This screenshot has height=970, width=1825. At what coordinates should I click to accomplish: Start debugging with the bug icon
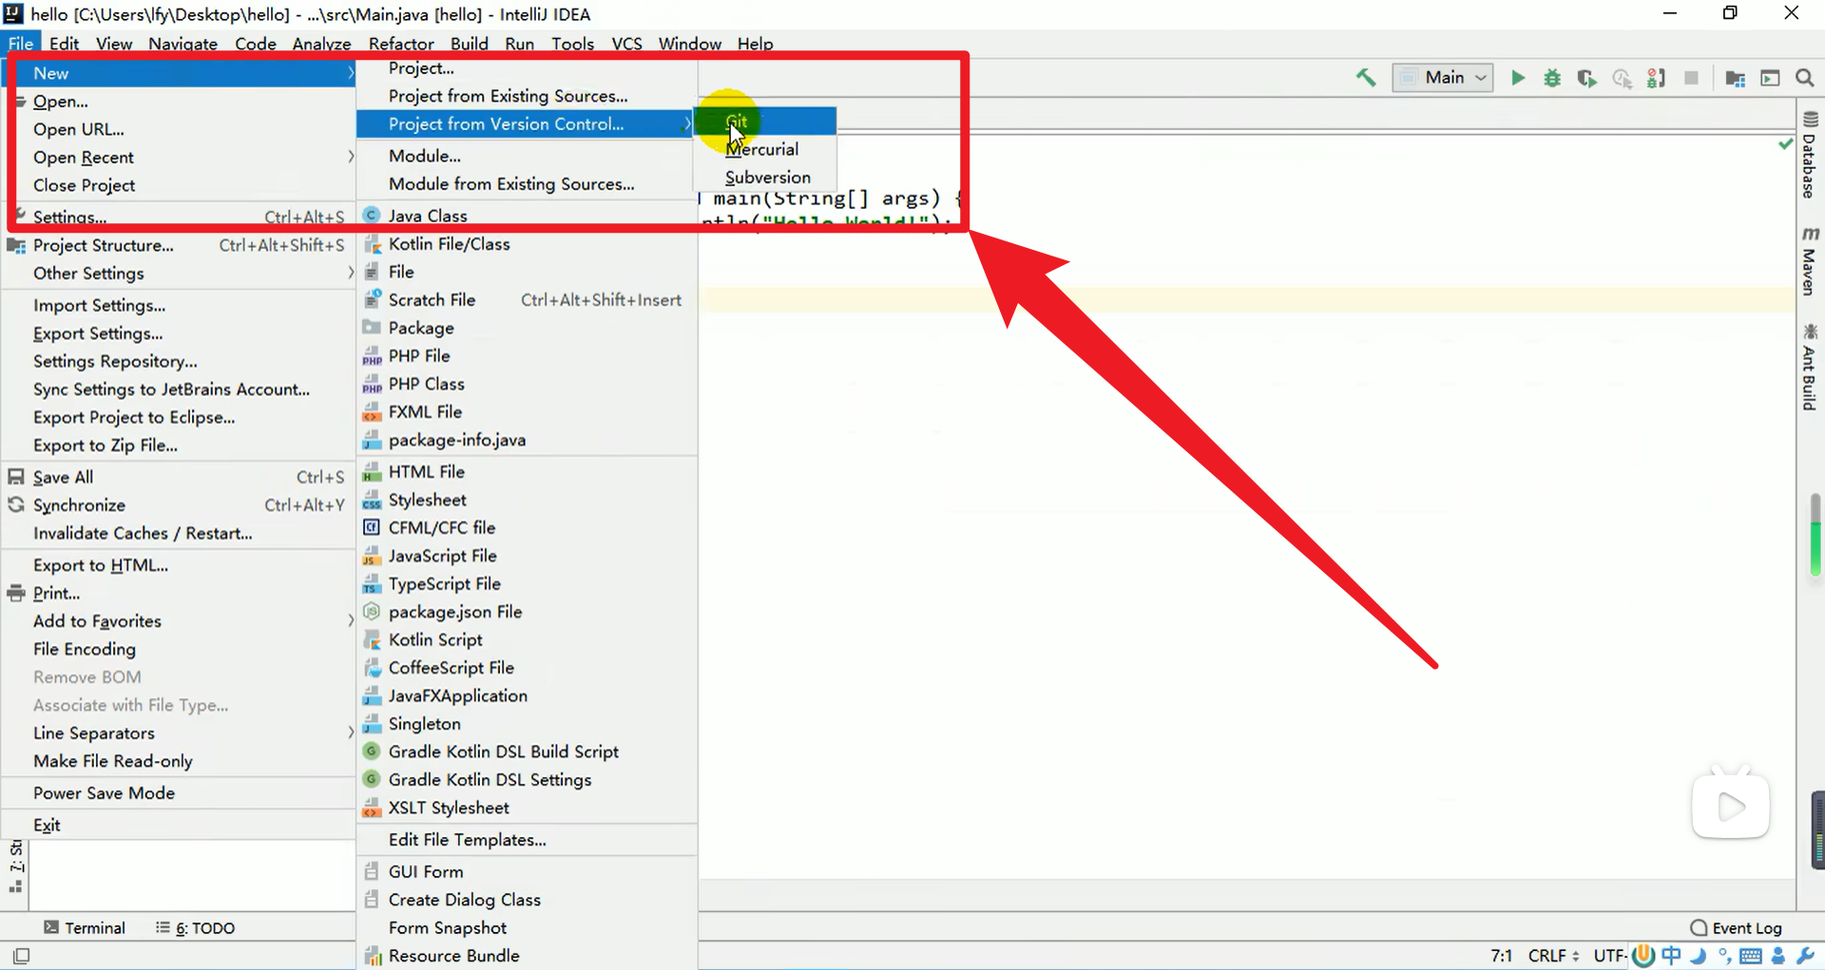tap(1552, 78)
